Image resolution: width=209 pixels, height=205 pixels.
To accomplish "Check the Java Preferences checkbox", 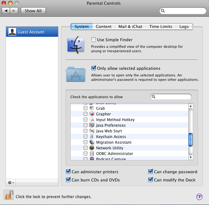I will pos(85,125).
